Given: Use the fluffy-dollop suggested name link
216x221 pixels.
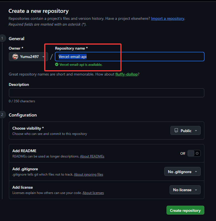Looking at the screenshot, I should pyautogui.click(x=126, y=74).
